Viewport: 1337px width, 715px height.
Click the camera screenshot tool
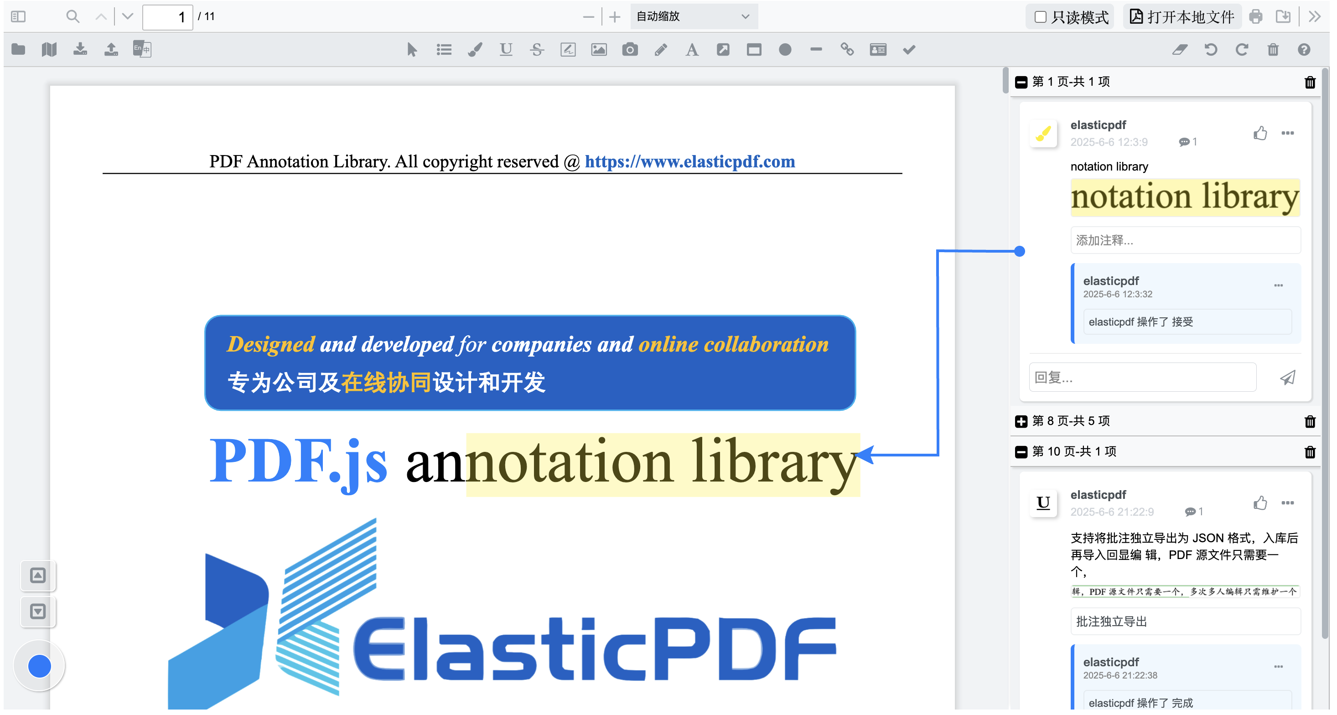(630, 50)
